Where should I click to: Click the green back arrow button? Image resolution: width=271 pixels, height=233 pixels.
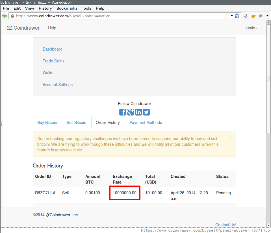click(x=4, y=16)
